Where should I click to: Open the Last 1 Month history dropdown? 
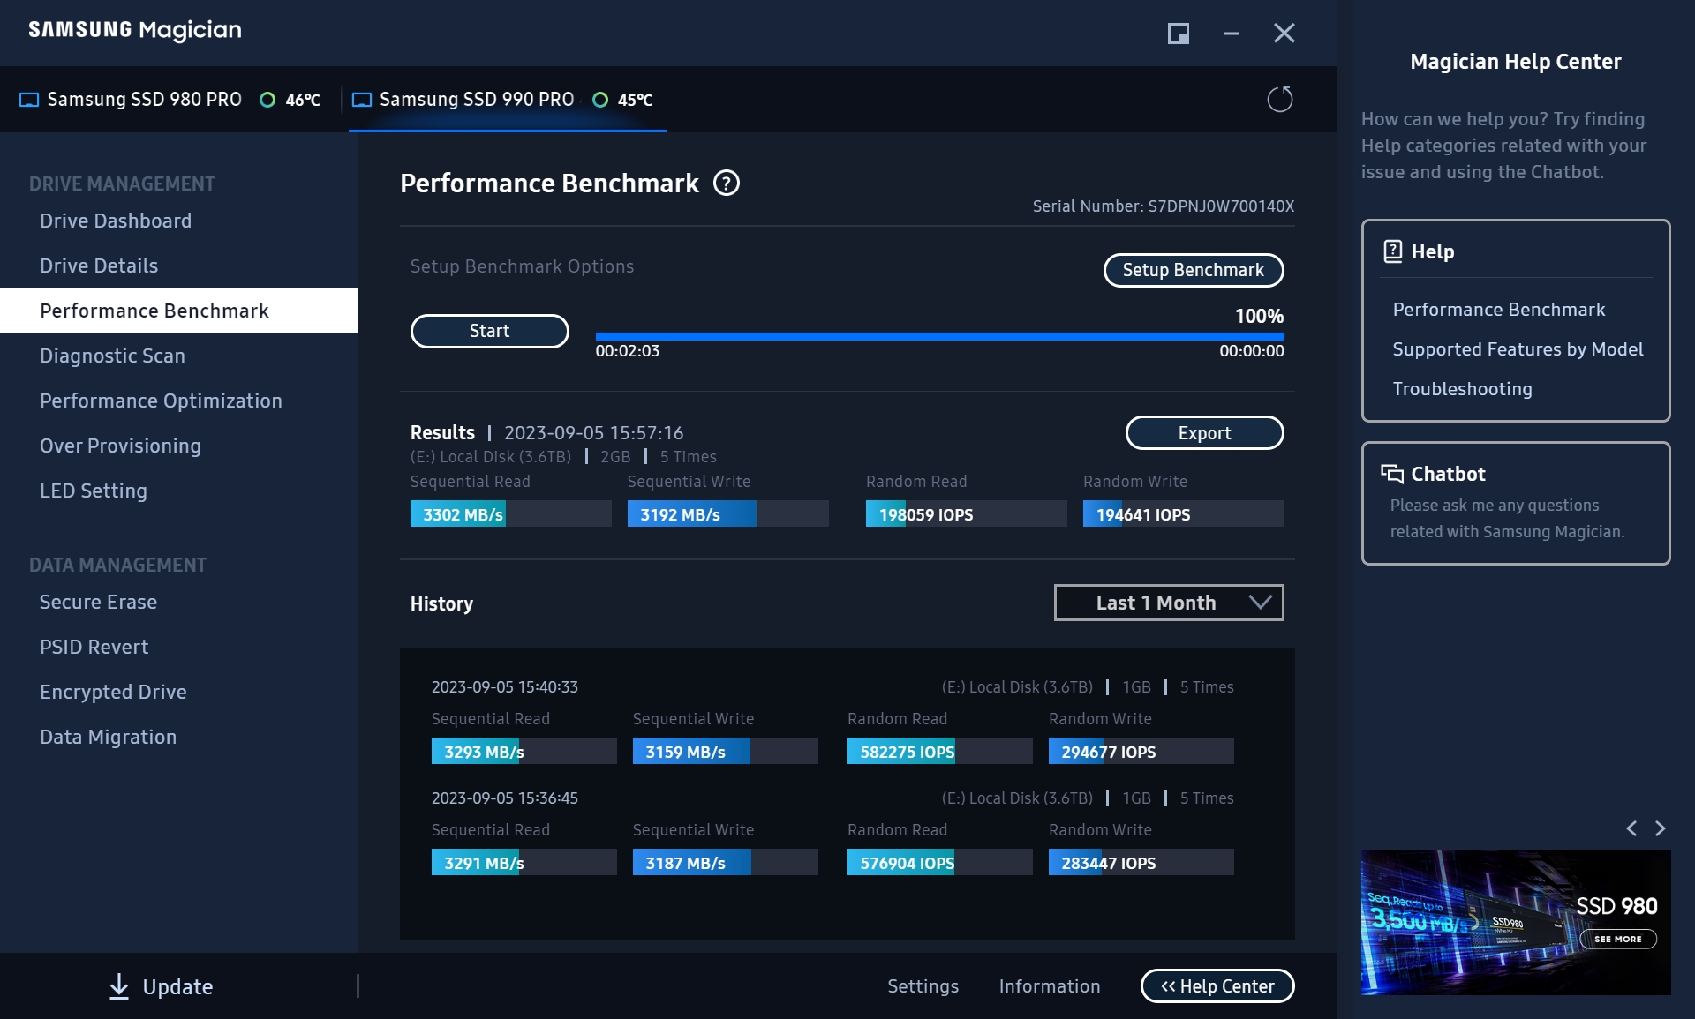pyautogui.click(x=1168, y=603)
